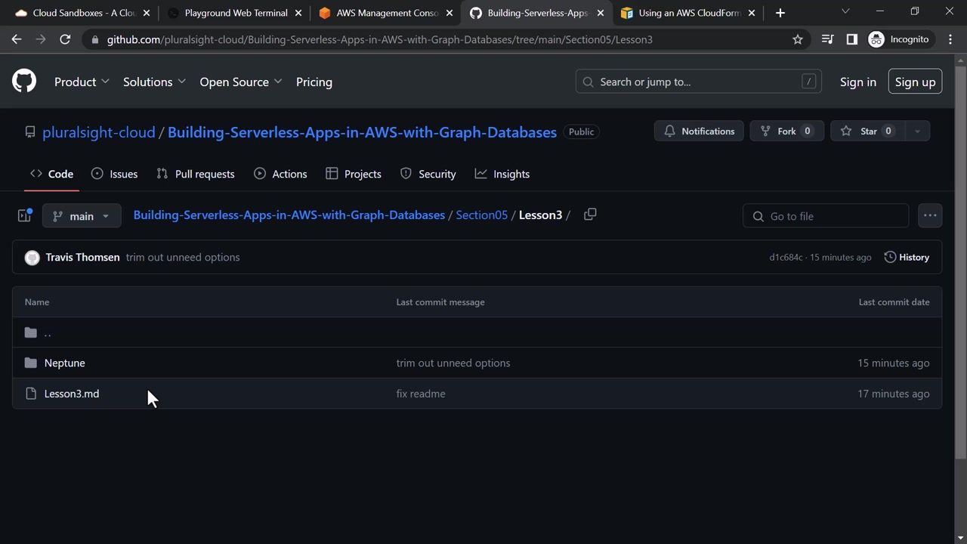This screenshot has width=967, height=544.
Task: Reload the page in browser
Action: coord(65,39)
